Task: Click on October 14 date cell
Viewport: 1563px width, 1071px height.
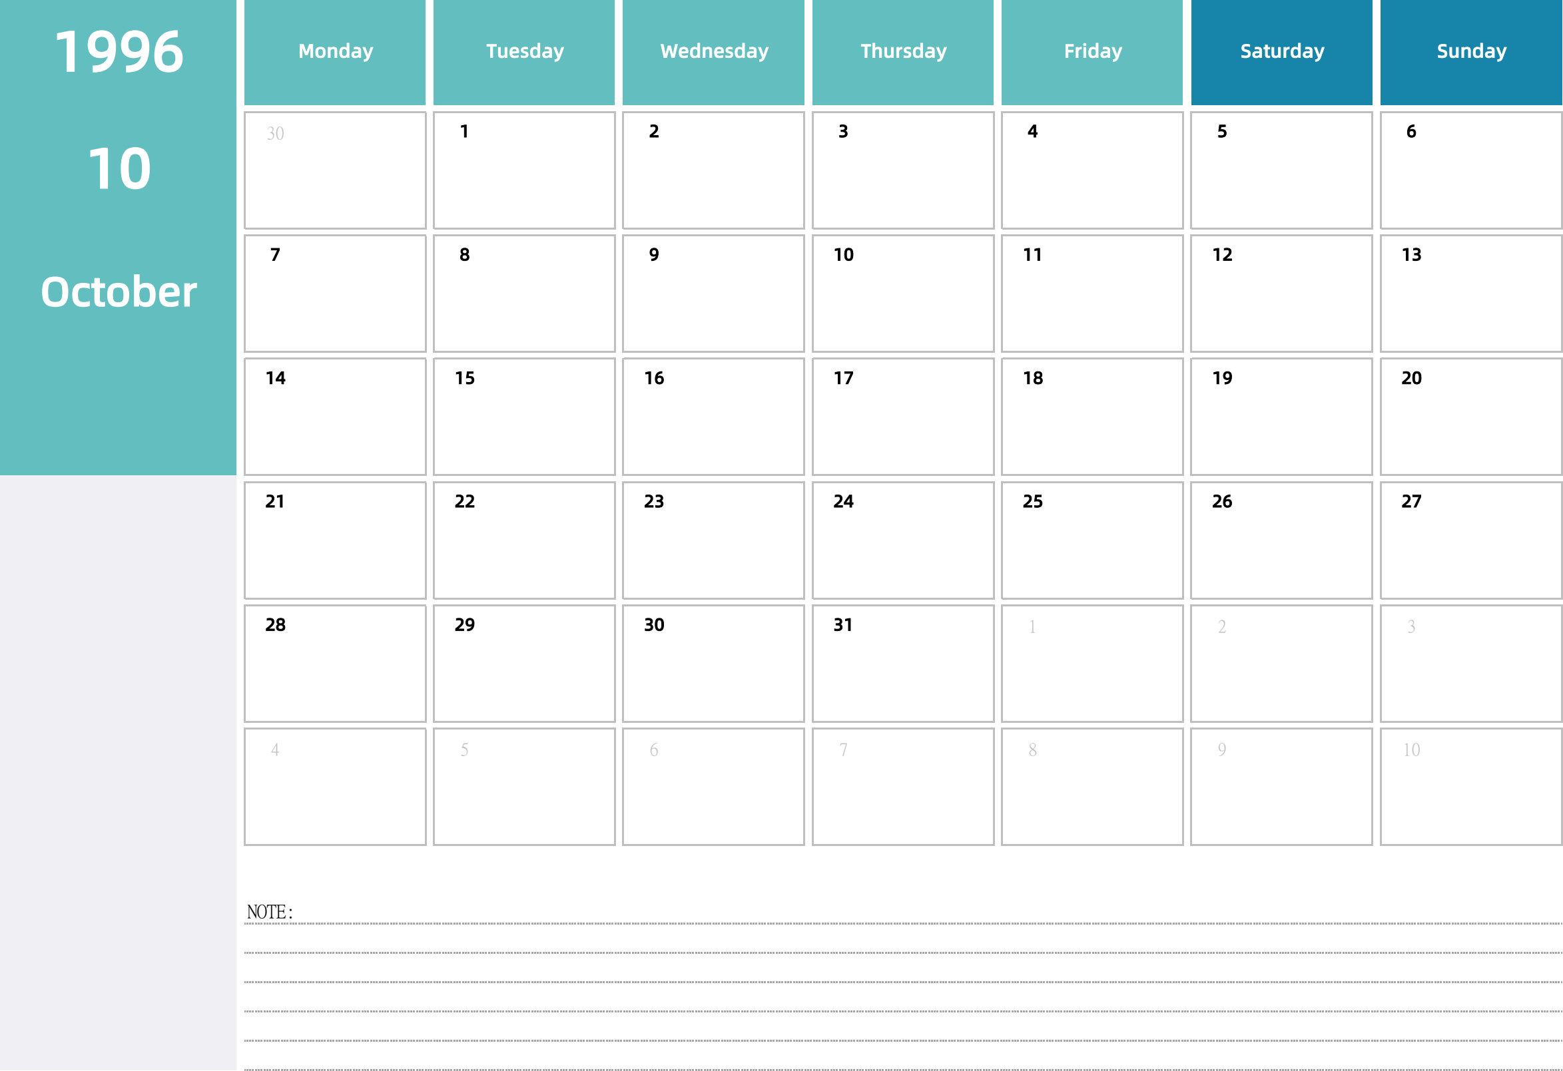Action: [335, 412]
